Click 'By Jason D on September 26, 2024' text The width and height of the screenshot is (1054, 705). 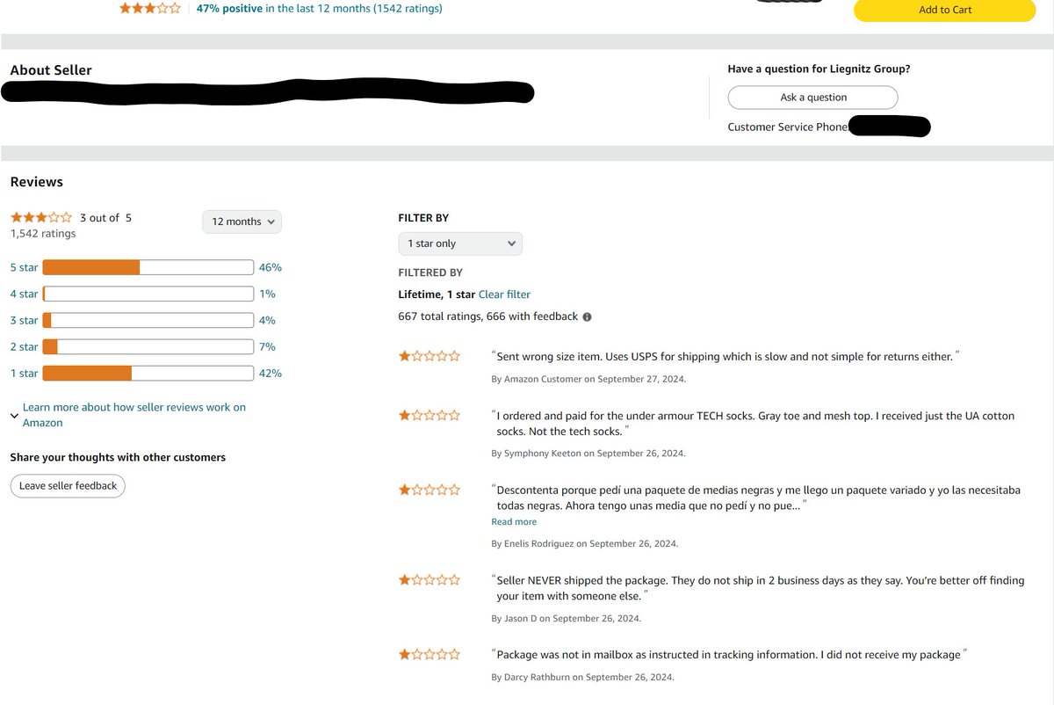[x=567, y=619]
